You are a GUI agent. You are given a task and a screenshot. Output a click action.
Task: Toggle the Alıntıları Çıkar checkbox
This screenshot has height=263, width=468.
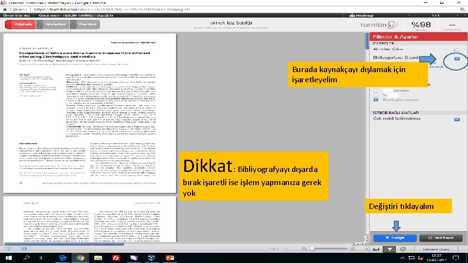pos(457,50)
